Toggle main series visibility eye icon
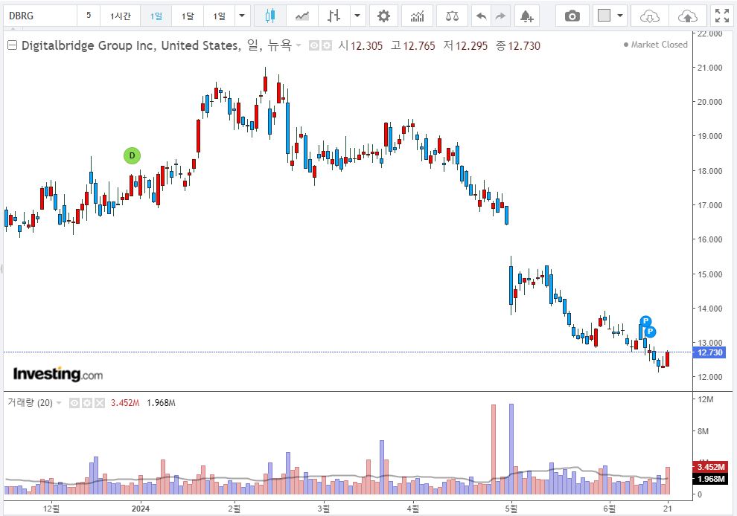This screenshot has height=516, width=737. pyautogui.click(x=314, y=45)
